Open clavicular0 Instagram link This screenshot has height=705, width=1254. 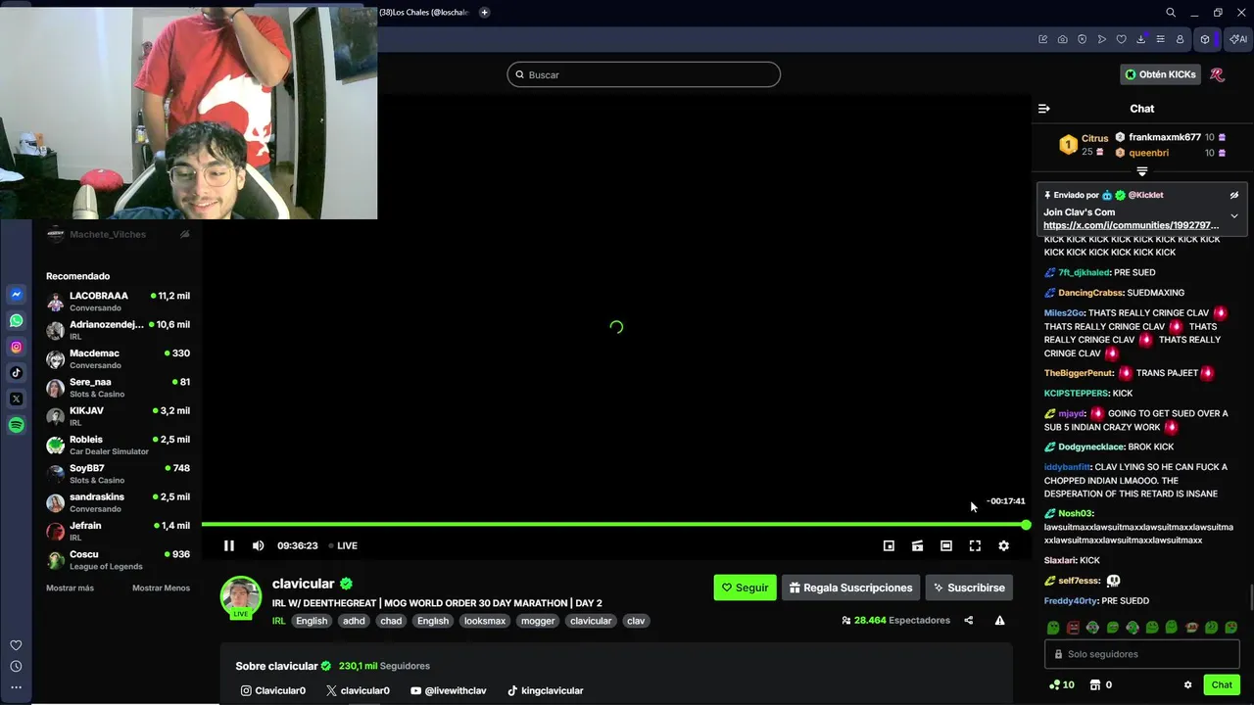273,691
